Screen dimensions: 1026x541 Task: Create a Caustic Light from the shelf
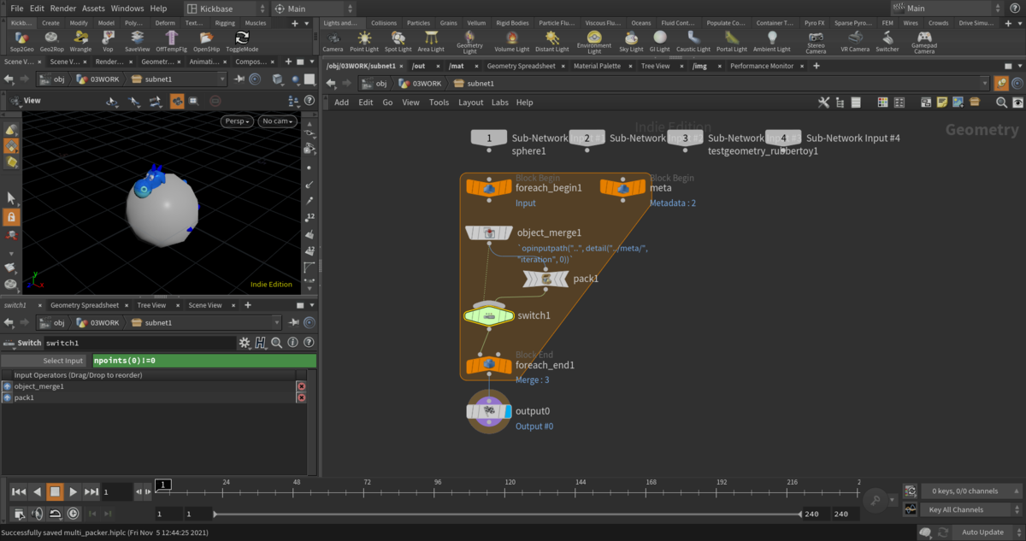pos(693,41)
